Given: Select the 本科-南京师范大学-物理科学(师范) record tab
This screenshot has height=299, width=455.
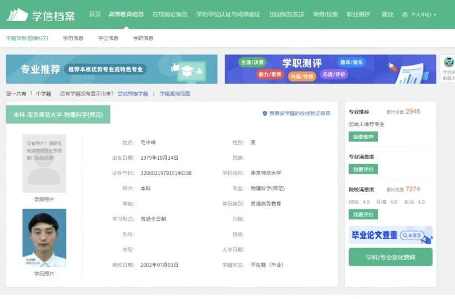Looking at the screenshot, I should click(x=58, y=115).
